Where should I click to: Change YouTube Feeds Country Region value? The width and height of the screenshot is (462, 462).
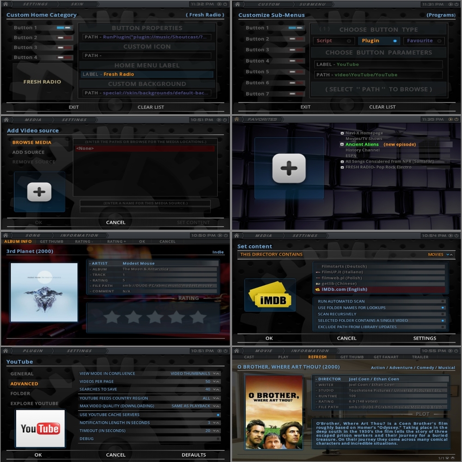pyautogui.click(x=216, y=398)
